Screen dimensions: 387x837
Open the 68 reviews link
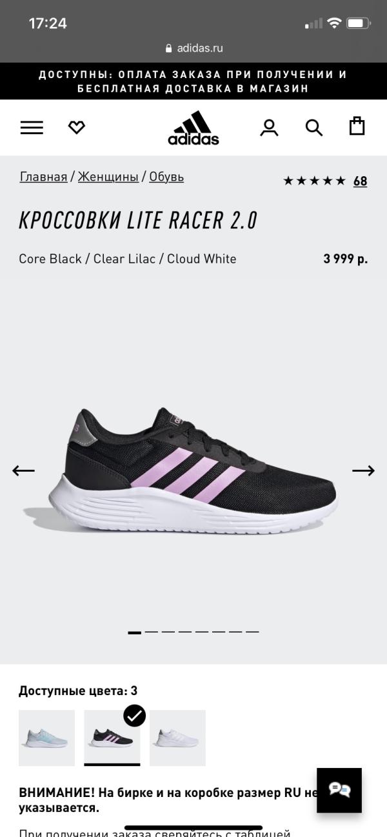(360, 181)
